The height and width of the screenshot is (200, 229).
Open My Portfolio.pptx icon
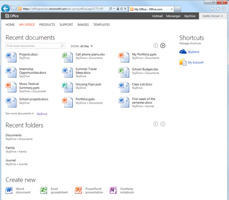pyautogui.click(x=124, y=57)
